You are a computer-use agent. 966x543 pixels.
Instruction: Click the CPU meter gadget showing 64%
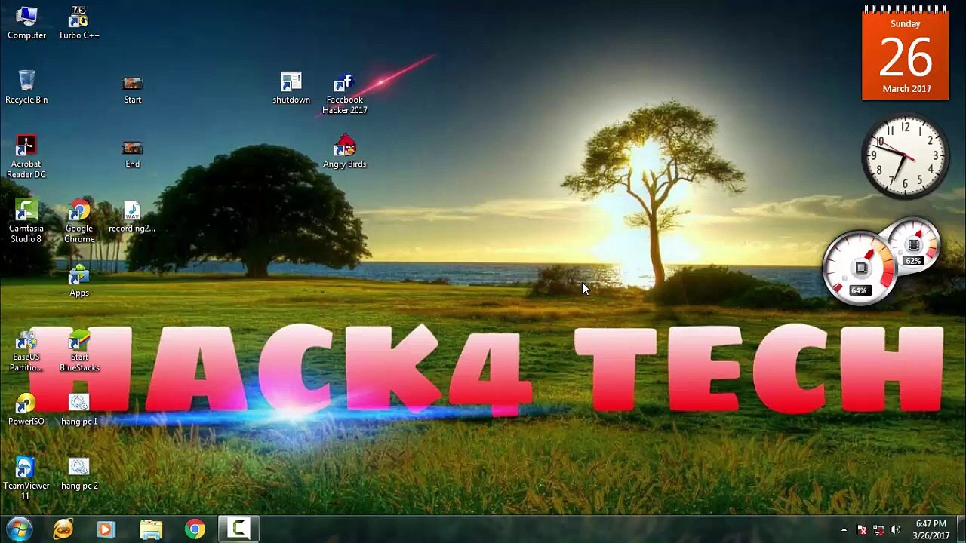click(x=860, y=269)
